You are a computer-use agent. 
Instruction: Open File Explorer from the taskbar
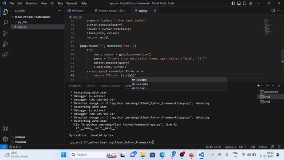pos(142,155)
